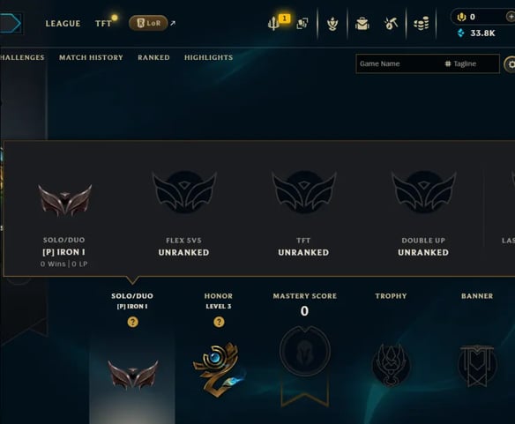The width and height of the screenshot is (515, 424).
Task: Click the Solo/Duo rank help question mark
Action: 132,322
